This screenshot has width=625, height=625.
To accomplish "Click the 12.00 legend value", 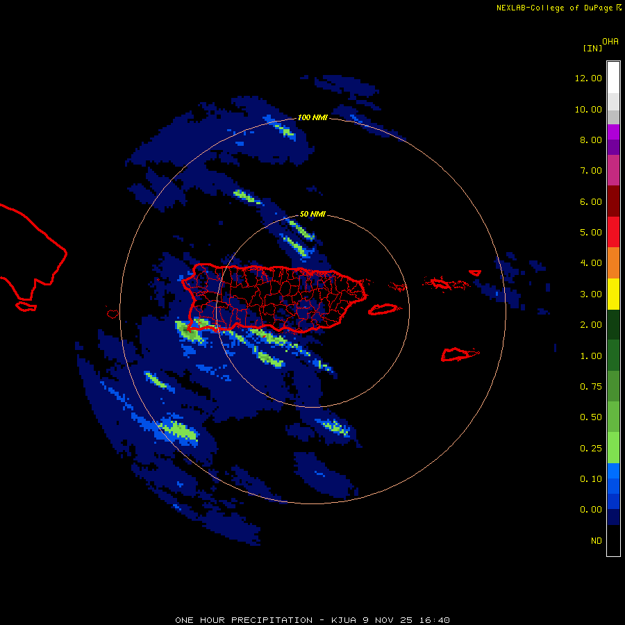I will [x=588, y=78].
